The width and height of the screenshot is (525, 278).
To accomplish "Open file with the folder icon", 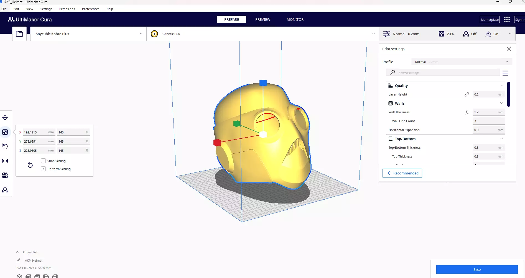I will click(x=19, y=34).
